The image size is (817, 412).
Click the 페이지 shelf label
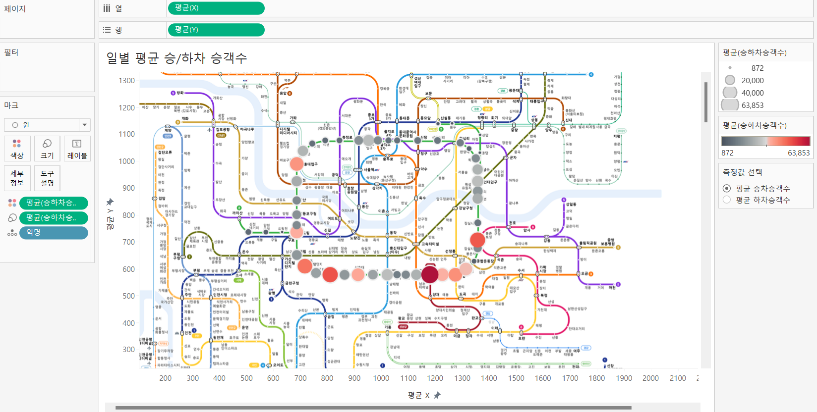[15, 9]
